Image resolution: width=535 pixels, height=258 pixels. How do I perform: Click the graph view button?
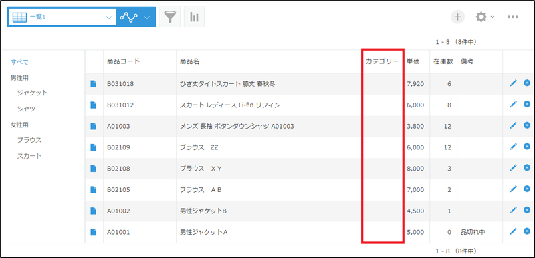click(x=129, y=17)
